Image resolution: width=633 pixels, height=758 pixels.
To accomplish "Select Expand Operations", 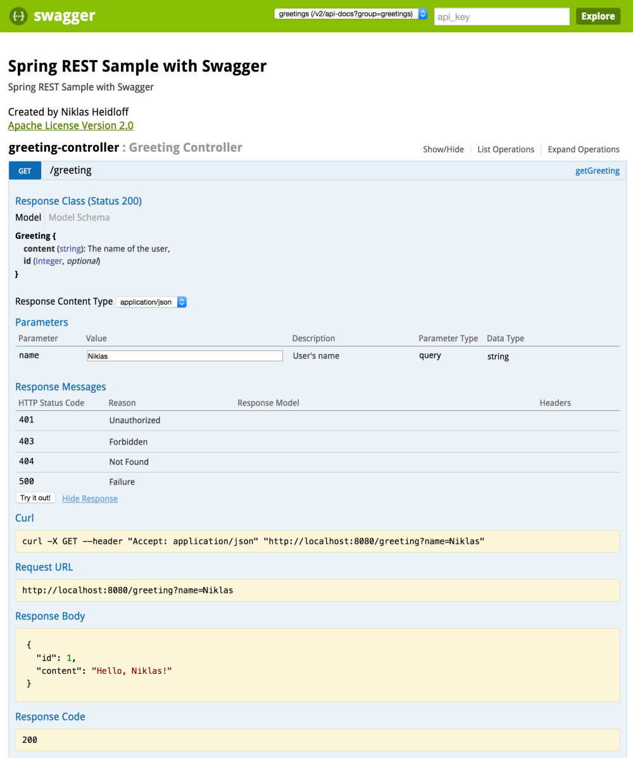I will point(583,149).
